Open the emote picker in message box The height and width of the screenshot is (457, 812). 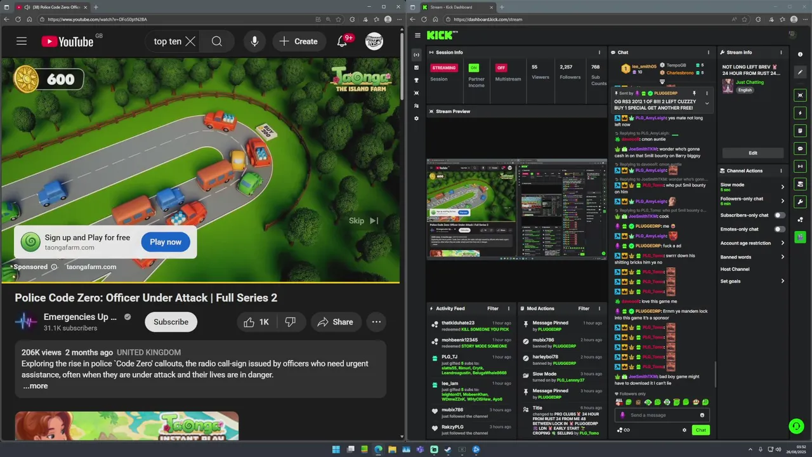pos(702,415)
